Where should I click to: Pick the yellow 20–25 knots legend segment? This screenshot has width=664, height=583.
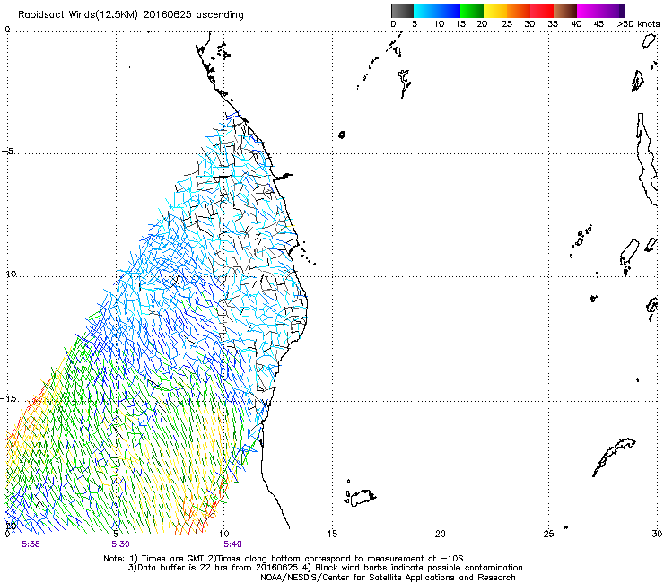495,11
